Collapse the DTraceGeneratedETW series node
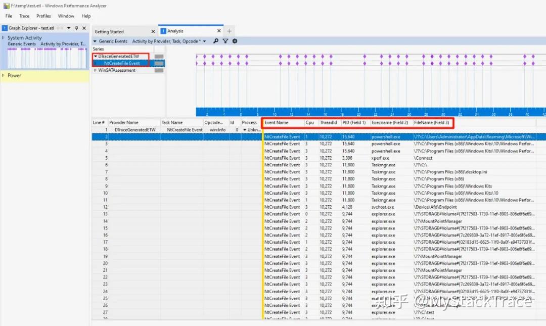 (96, 56)
